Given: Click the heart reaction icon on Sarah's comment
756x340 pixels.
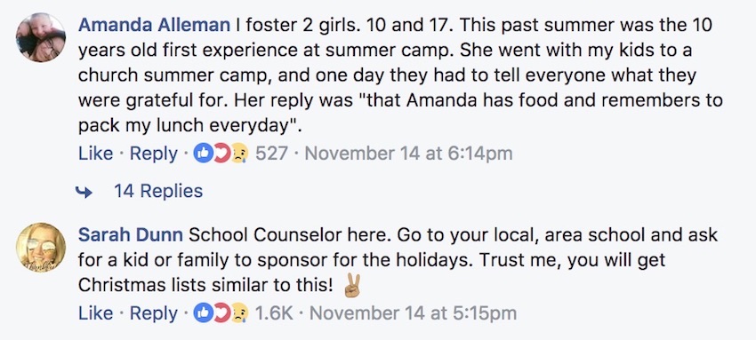Looking at the screenshot, I should (221, 313).
